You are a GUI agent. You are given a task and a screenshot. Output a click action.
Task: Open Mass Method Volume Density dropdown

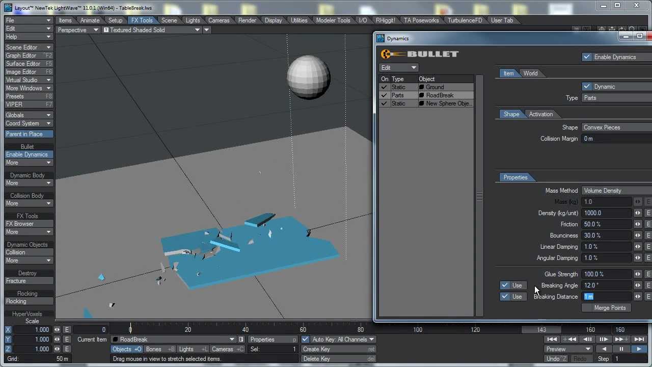pos(617,191)
